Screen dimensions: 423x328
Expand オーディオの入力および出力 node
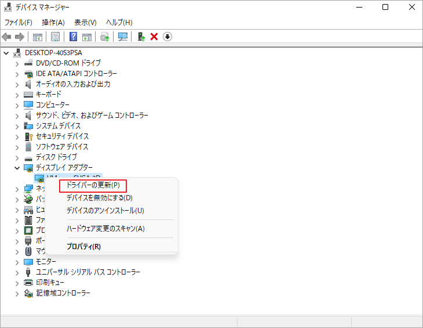[17, 85]
